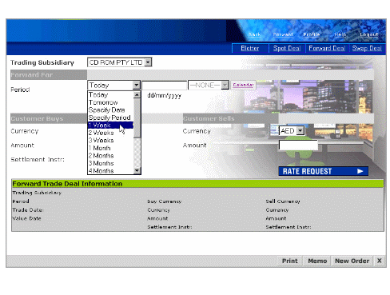Image resolution: width=390 pixels, height=295 pixels.
Task: Choose Specify Date option
Action: (110, 110)
